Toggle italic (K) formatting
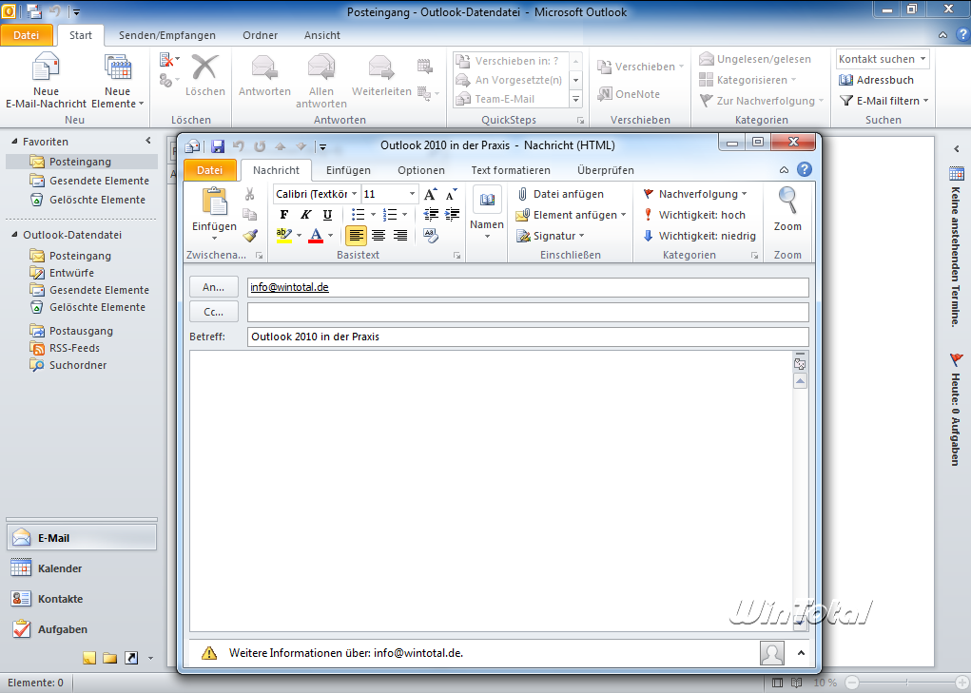The image size is (971, 693). pos(305,215)
